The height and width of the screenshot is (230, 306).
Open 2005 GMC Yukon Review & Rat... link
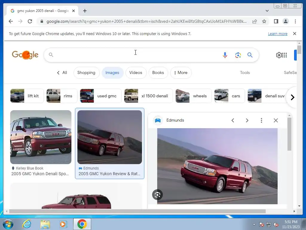point(109,174)
